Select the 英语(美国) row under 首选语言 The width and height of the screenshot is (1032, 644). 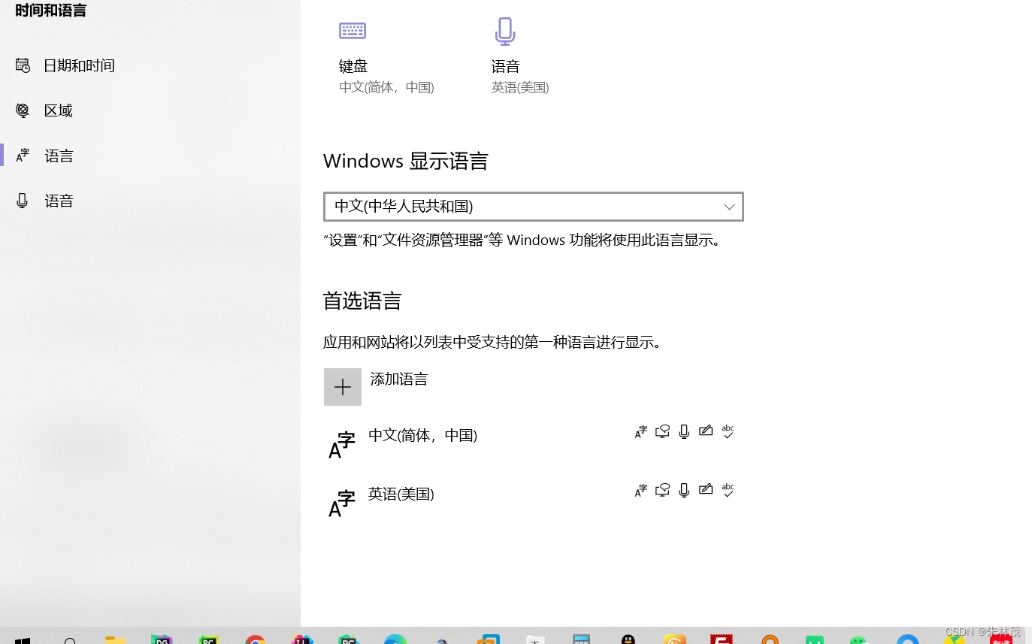coord(534,502)
